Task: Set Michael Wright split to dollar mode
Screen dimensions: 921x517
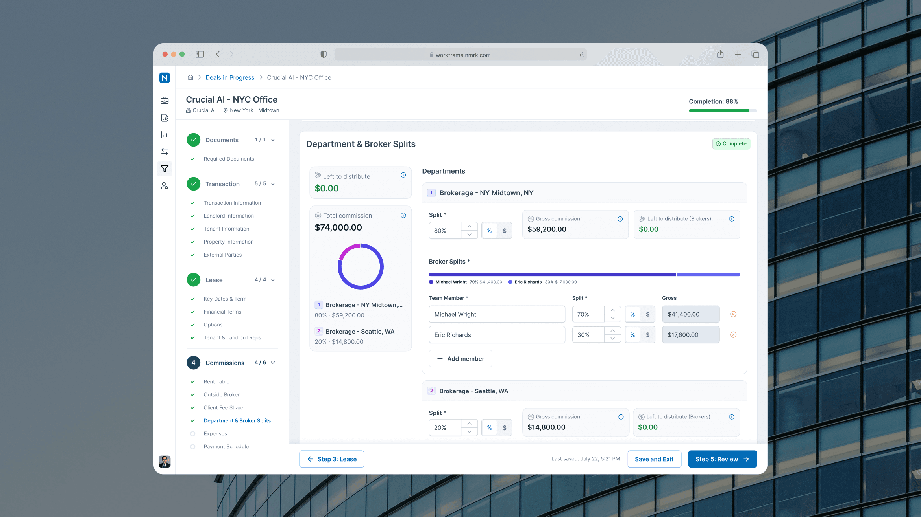Action: click(x=648, y=314)
